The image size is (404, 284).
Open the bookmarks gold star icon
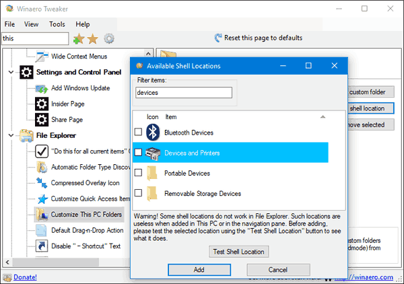click(x=92, y=39)
